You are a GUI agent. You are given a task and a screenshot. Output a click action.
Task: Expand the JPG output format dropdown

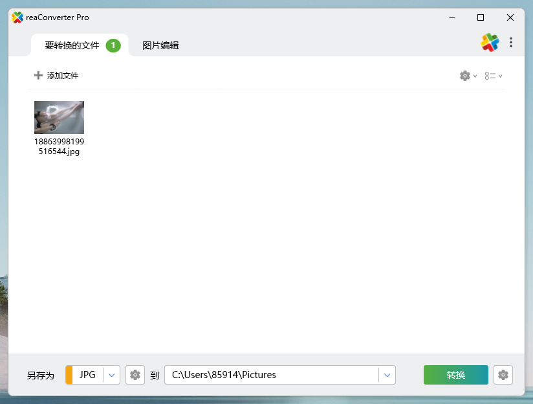[x=111, y=375]
